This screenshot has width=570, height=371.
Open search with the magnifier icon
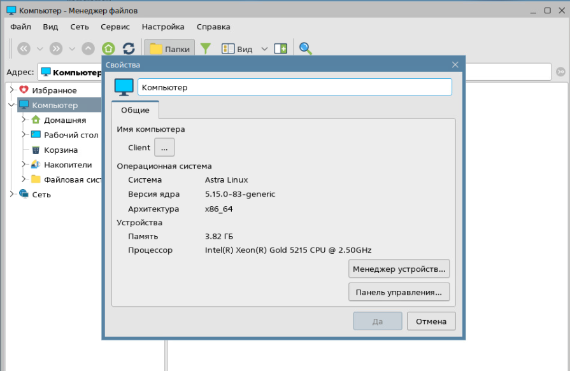[305, 48]
